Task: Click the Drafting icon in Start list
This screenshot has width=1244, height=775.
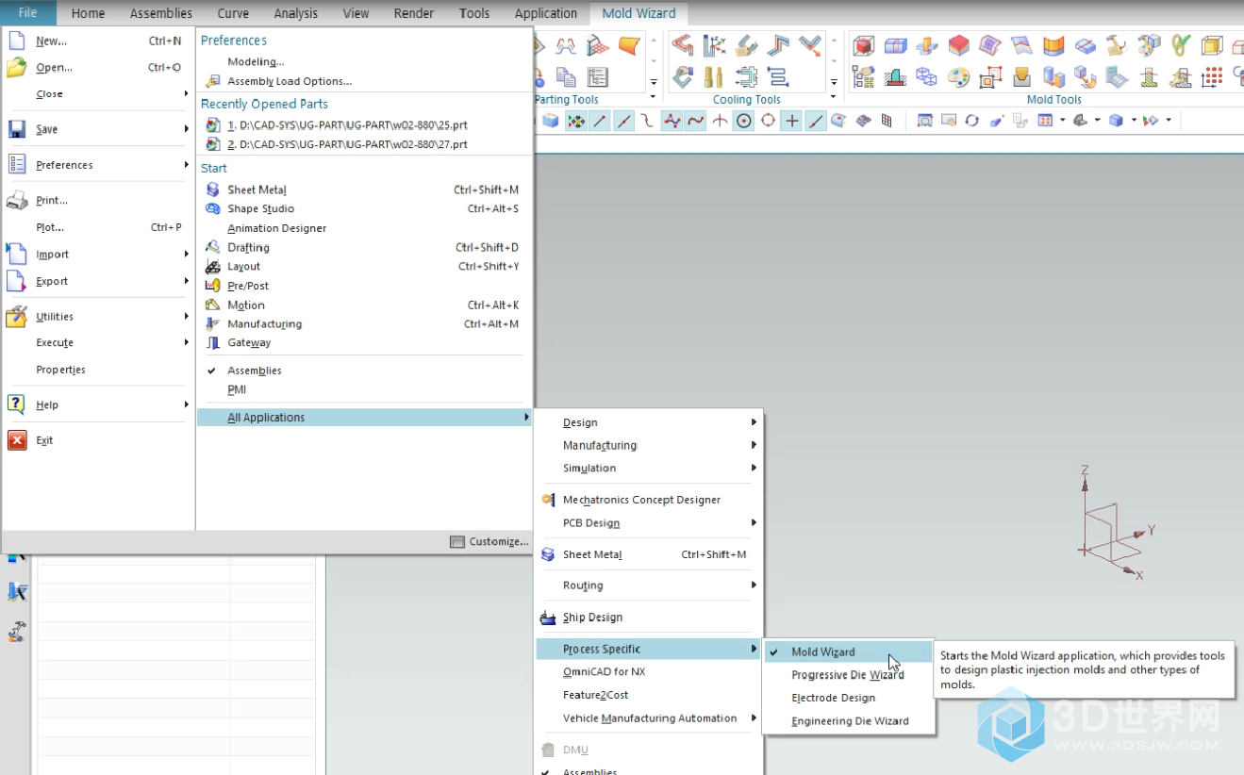Action: (x=213, y=248)
